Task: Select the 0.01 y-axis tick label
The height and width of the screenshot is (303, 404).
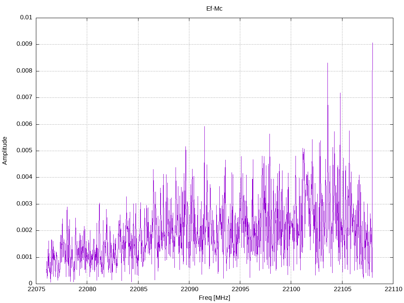Action: pos(26,18)
